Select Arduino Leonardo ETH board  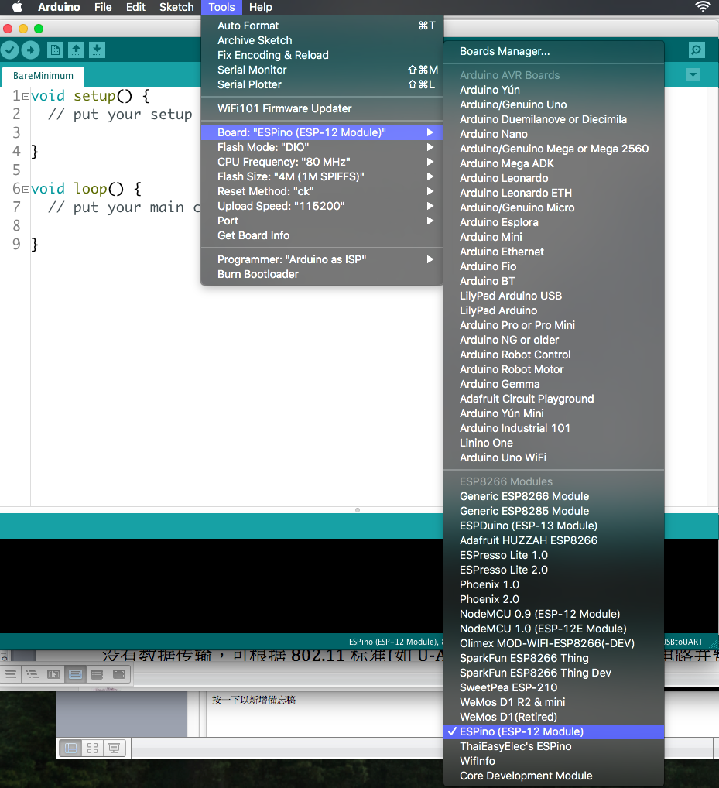tap(553, 193)
